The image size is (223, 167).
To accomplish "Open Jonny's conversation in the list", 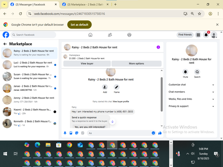I will click(29, 100).
